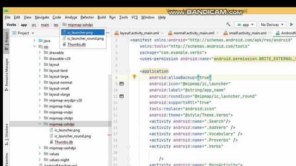Open the Navigate menu
The image size is (296, 166).
coord(42,18)
